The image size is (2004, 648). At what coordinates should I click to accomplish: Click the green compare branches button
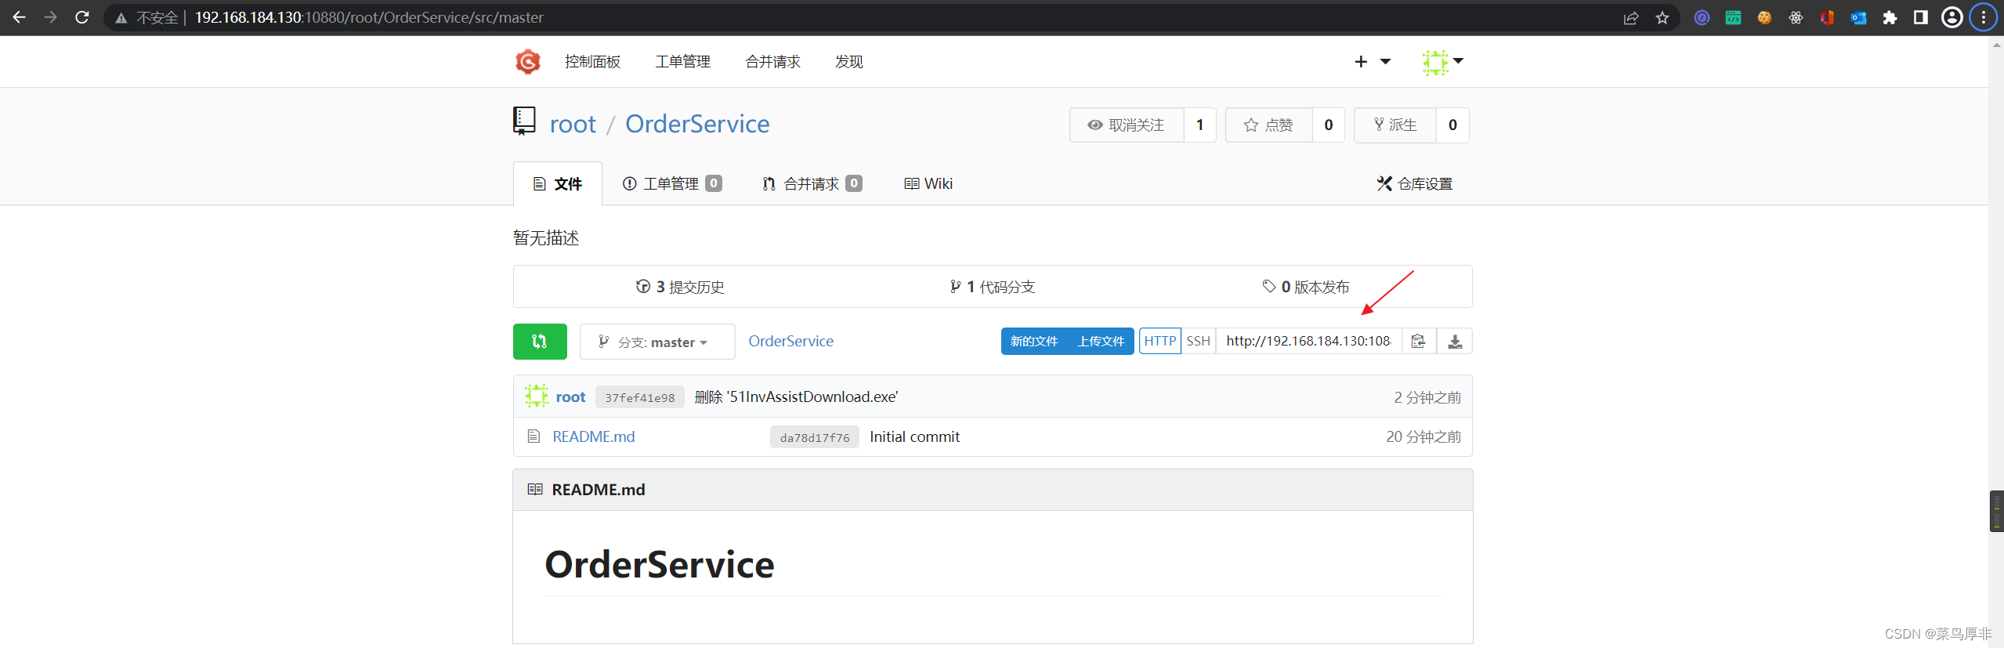(540, 342)
